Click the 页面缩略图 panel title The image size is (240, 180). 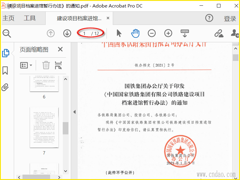click(34, 49)
